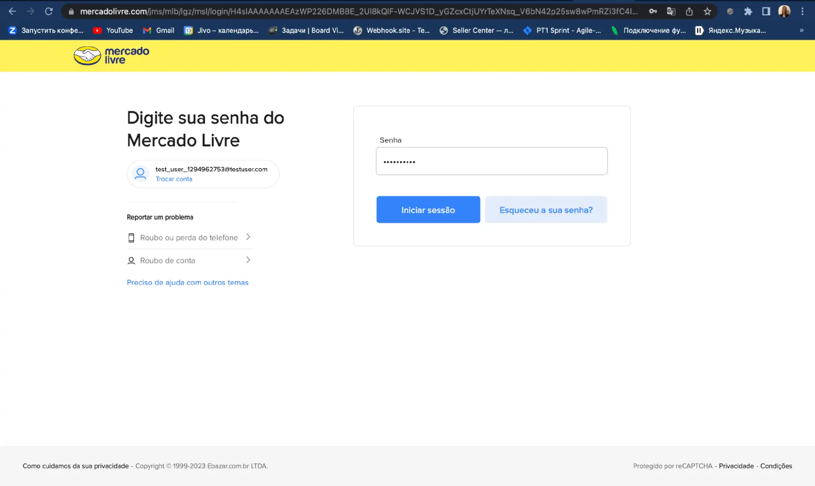The width and height of the screenshot is (815, 486).
Task: Show hidden bookmarks overflow chevron
Action: [802, 31]
